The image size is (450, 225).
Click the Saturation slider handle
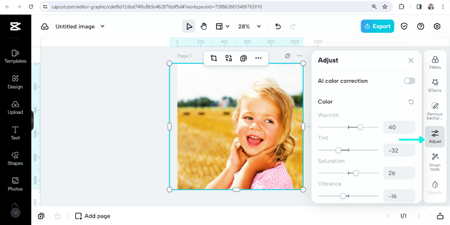[x=356, y=173]
